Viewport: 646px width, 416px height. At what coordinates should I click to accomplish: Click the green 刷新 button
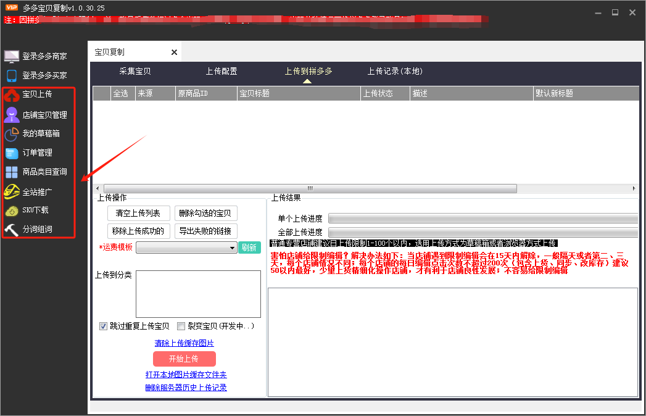(x=249, y=248)
